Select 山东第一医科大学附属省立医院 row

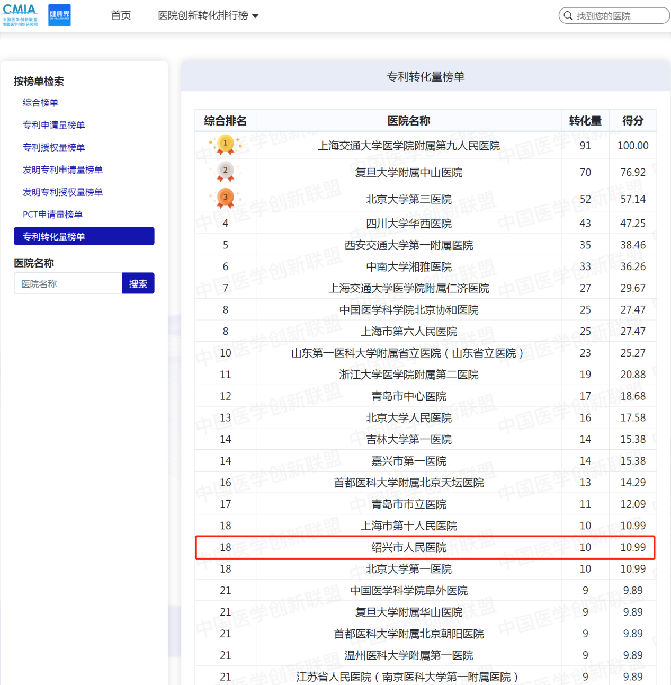426,353
